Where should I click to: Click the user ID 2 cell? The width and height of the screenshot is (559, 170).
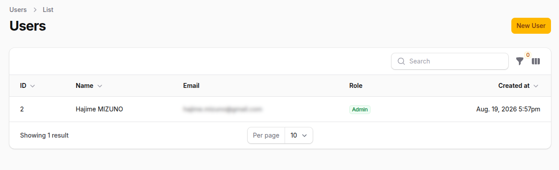pos(22,109)
